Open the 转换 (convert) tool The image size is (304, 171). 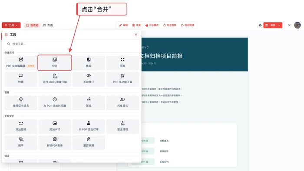[x=21, y=79]
